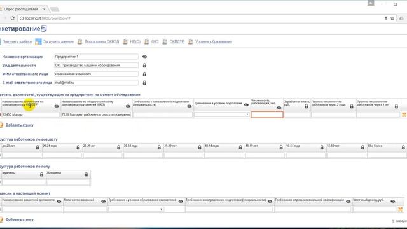
Task: Switch to the Опрос работодателей browser tab
Action: pyautogui.click(x=21, y=9)
